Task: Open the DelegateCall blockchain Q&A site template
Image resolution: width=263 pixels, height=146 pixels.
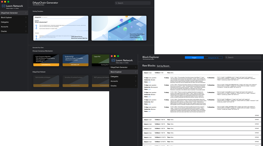Action: click(61, 28)
